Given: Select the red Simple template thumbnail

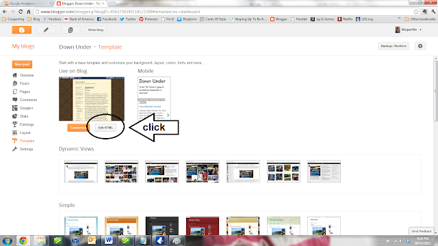Looking at the screenshot, I should [203, 225].
